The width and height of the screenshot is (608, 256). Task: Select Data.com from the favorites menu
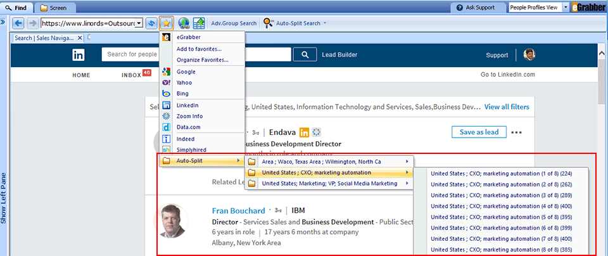pos(202,127)
